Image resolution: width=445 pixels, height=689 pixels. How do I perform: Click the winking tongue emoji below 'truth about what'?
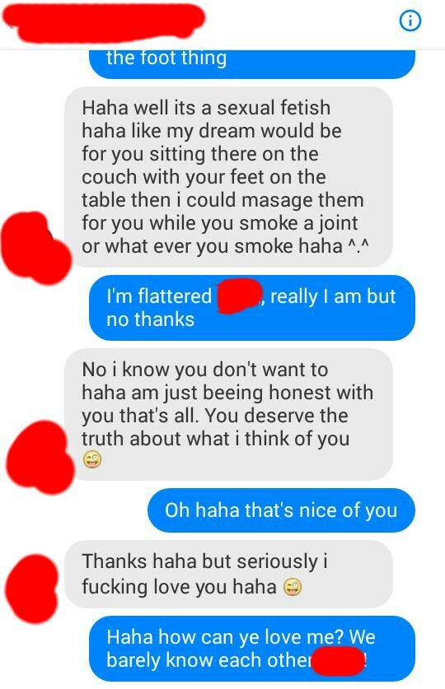(x=92, y=459)
